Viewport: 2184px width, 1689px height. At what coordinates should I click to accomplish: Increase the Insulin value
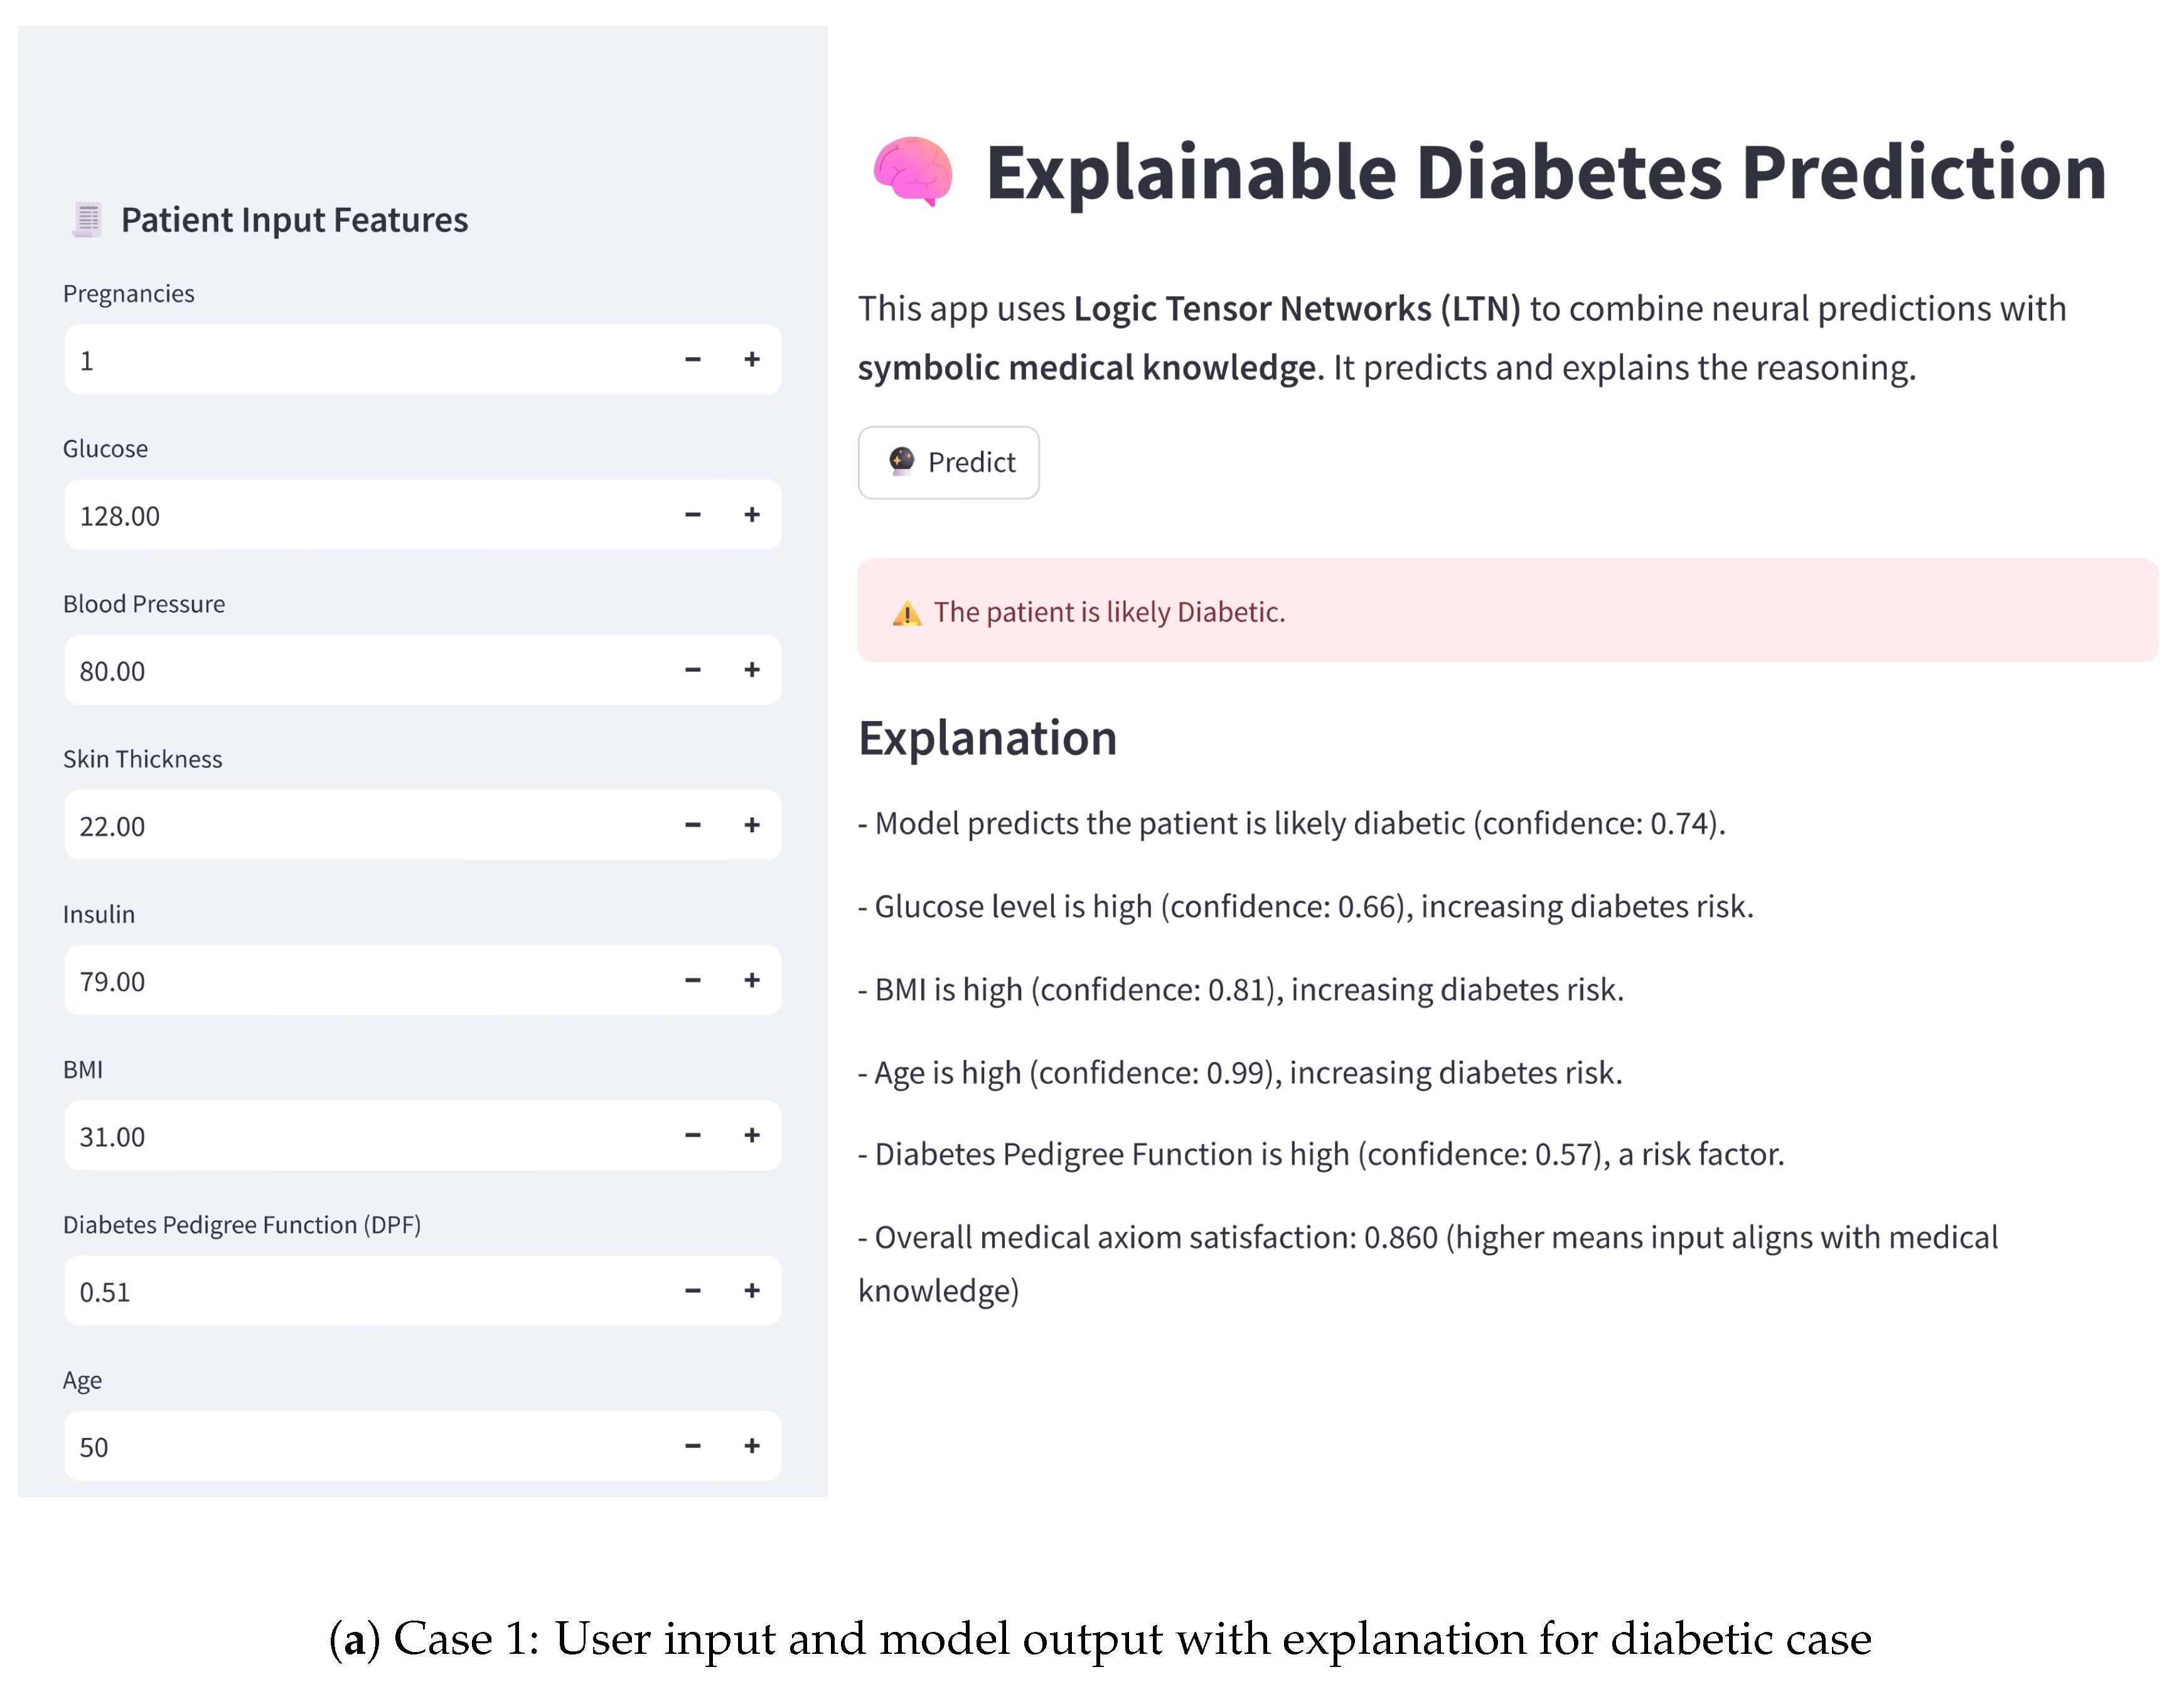pos(752,980)
